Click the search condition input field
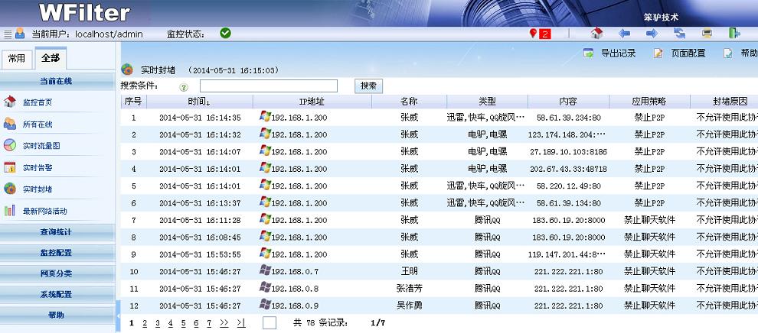 pyautogui.click(x=268, y=86)
